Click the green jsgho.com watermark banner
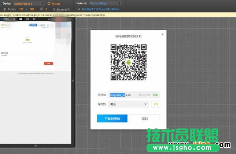The width and height of the screenshot is (236, 154). tap(182, 148)
